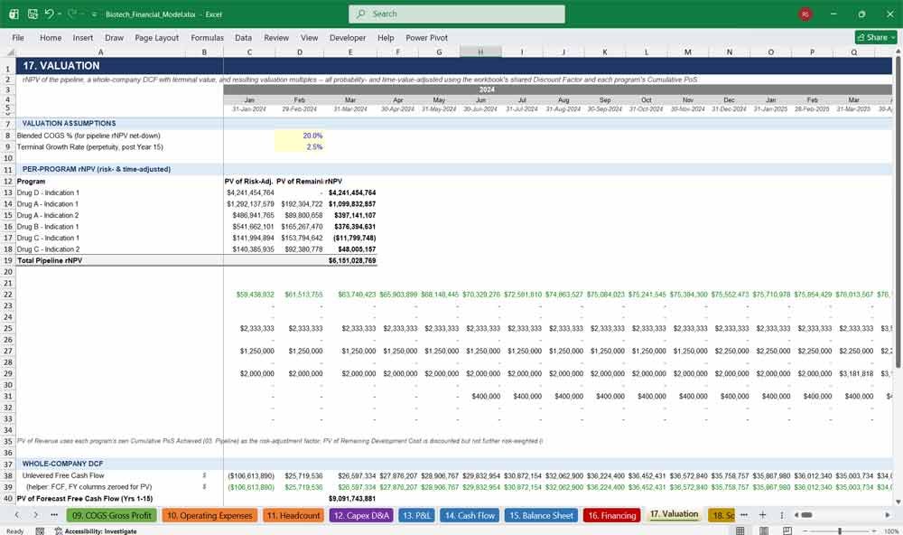
Task: Select the Terminal Growth Rate 2.5% cell
Action: click(x=300, y=147)
